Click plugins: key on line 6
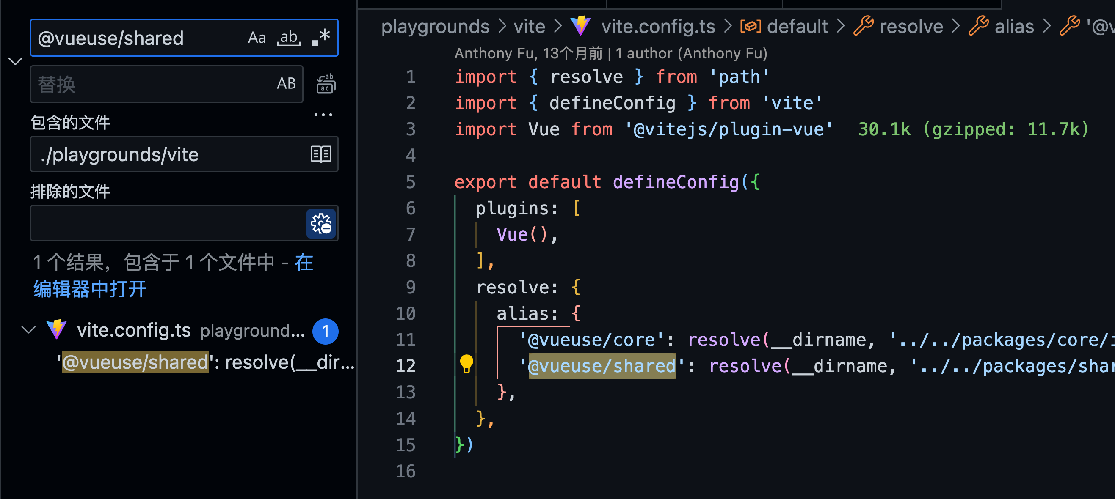Image resolution: width=1115 pixels, height=499 pixels. tap(517, 208)
